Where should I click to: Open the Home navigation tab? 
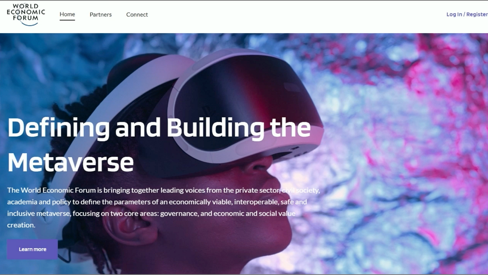67,15
